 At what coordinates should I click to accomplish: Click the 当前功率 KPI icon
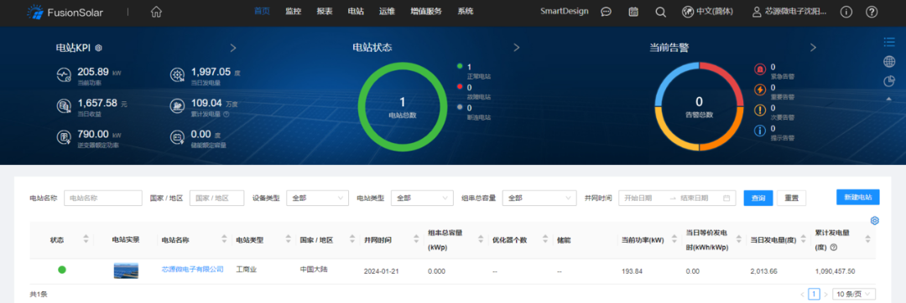point(64,74)
